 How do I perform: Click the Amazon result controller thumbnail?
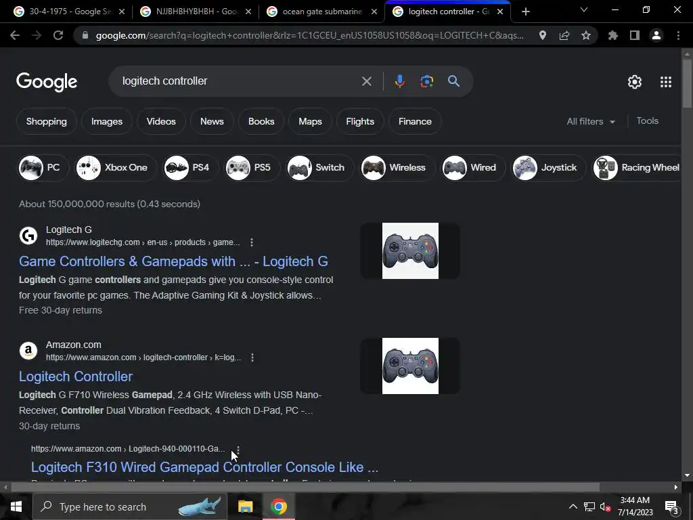pos(410,366)
